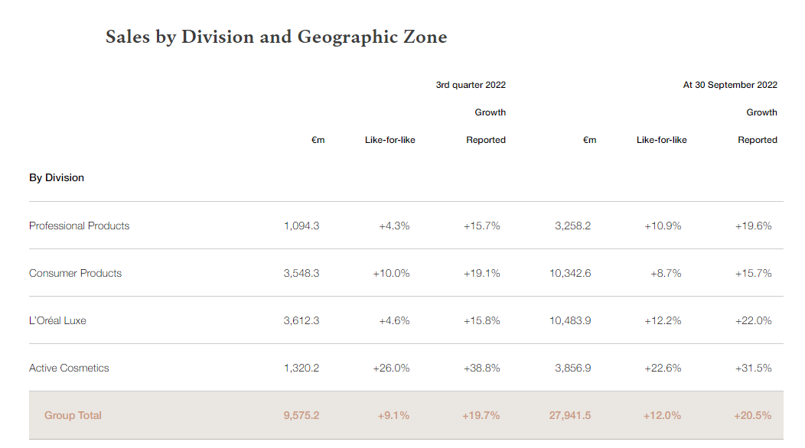The height and width of the screenshot is (448, 805).
Task: Click Active Cosmetics +26.0% like-for-like growth
Action: click(391, 368)
